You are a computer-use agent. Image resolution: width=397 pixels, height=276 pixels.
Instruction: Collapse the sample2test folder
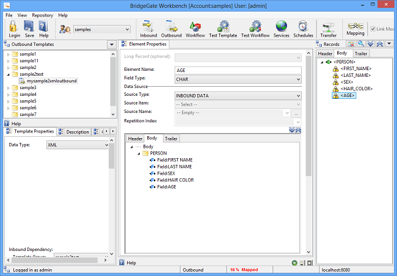(9, 74)
